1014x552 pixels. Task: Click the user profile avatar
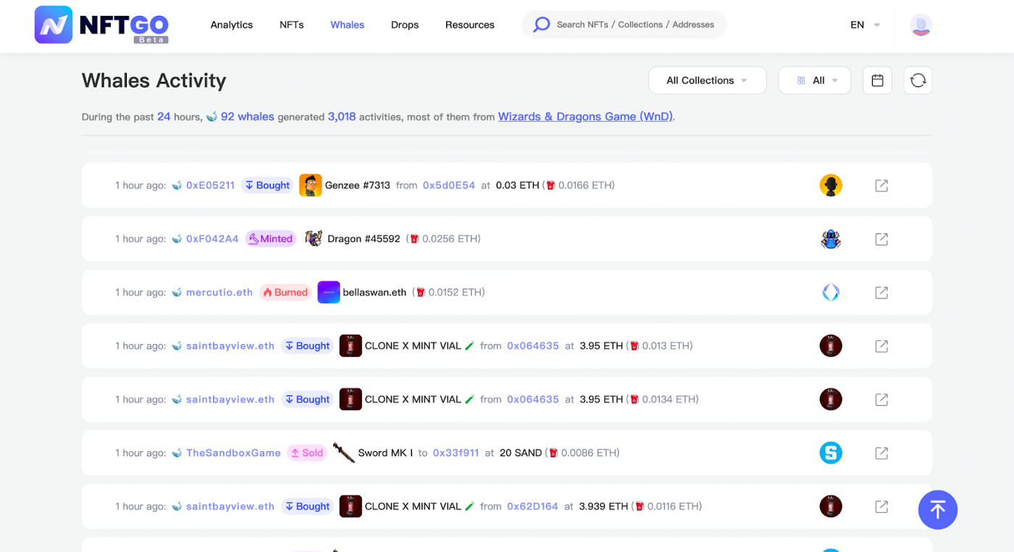(921, 25)
